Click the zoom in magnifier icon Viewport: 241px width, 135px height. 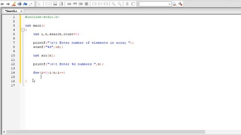click(113, 4)
